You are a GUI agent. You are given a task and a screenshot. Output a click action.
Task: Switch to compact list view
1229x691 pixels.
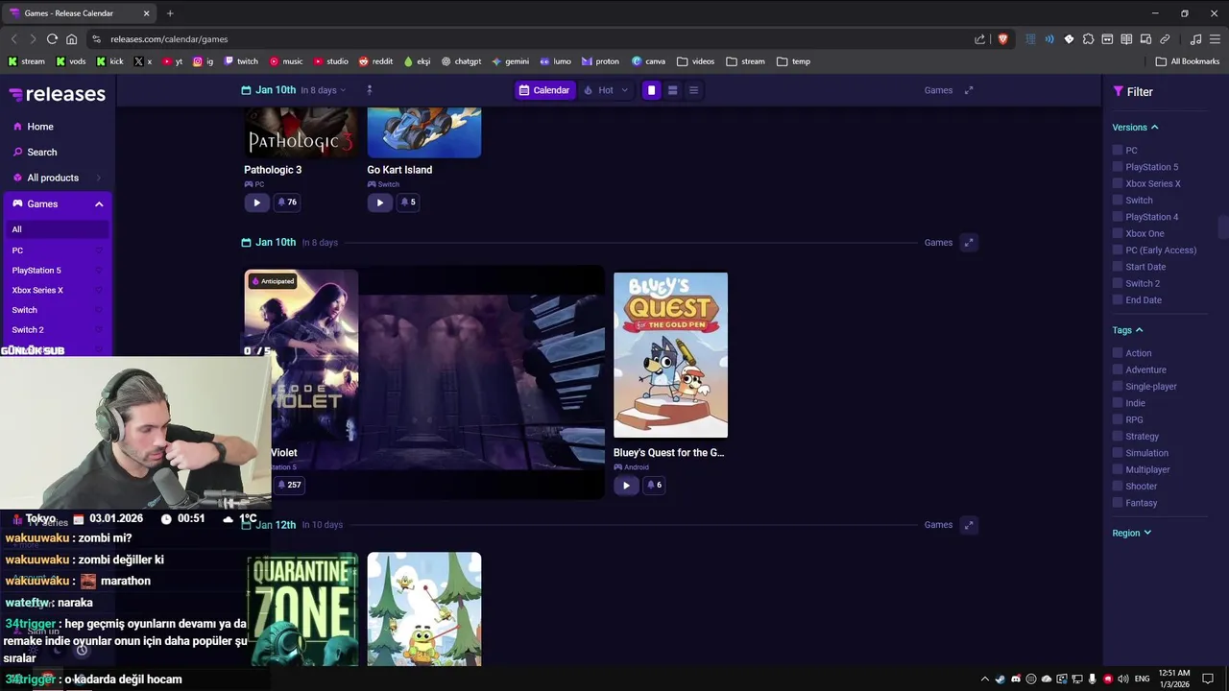tap(693, 90)
